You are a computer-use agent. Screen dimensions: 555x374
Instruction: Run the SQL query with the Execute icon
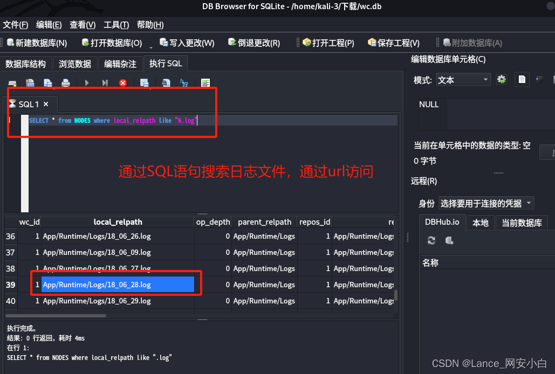(86, 82)
